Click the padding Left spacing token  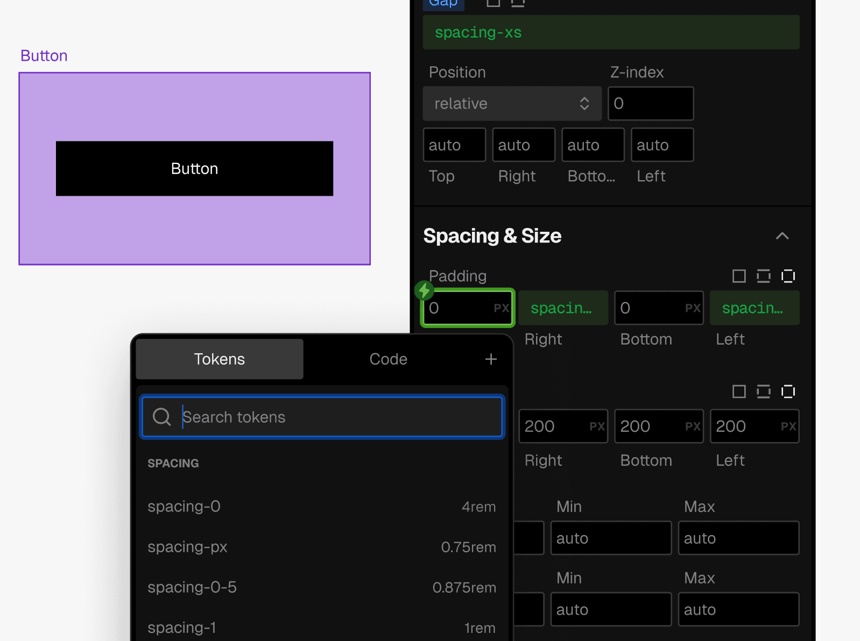coord(755,308)
